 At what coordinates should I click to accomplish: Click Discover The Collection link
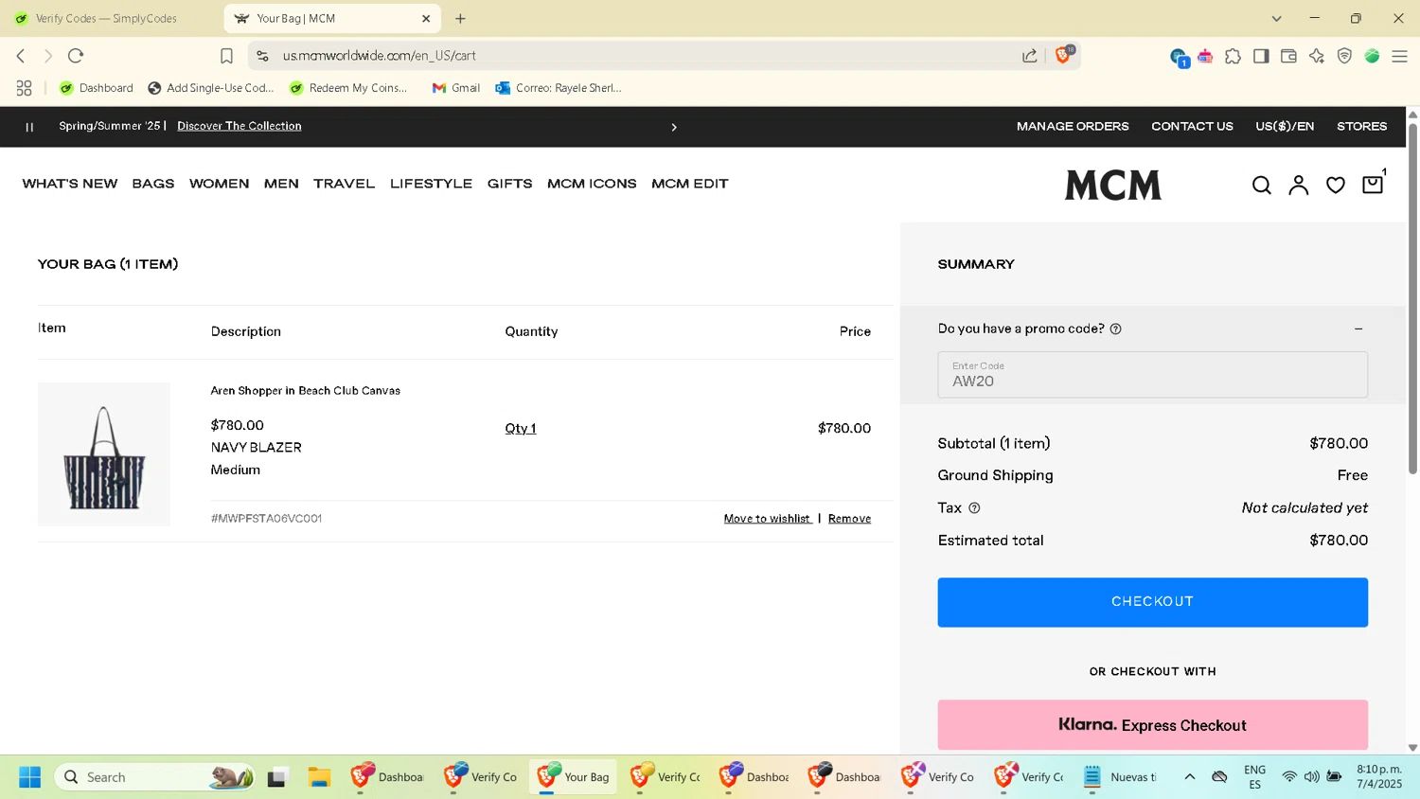pyautogui.click(x=240, y=126)
